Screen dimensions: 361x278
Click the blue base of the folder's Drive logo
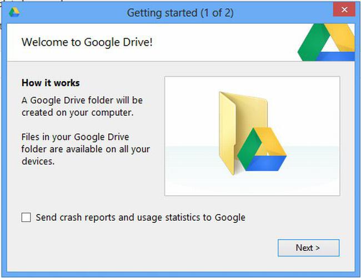click(267, 163)
